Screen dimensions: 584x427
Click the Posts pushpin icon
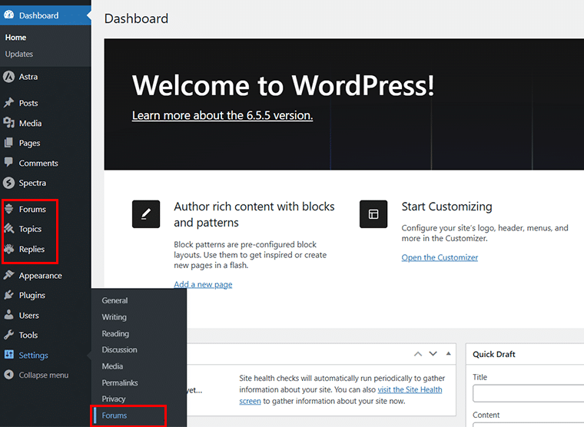[9, 103]
